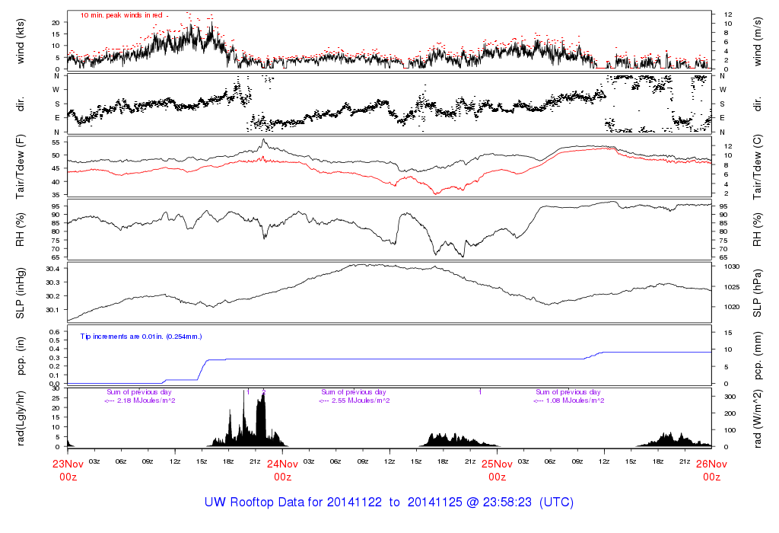
Task: Select the '1.08 MJoules/m^2' radiation sum label
Action: coord(575,401)
